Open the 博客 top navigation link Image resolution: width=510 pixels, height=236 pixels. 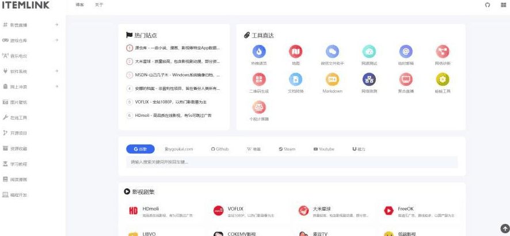pyautogui.click(x=79, y=5)
